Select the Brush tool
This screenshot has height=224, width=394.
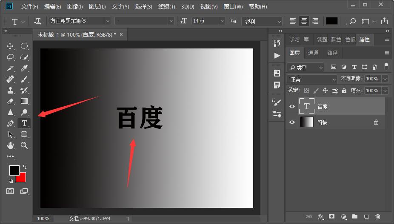pyautogui.click(x=24, y=79)
